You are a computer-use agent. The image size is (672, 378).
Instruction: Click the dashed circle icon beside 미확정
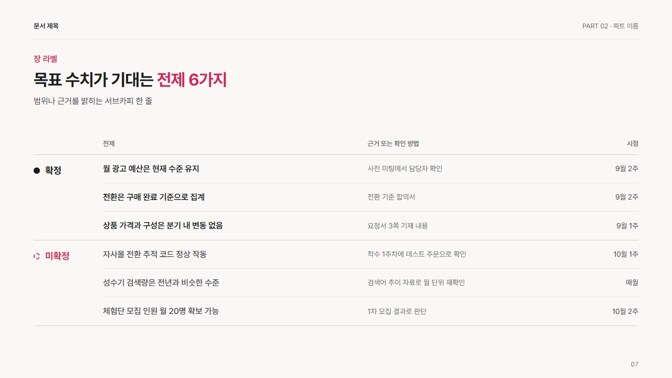click(37, 256)
